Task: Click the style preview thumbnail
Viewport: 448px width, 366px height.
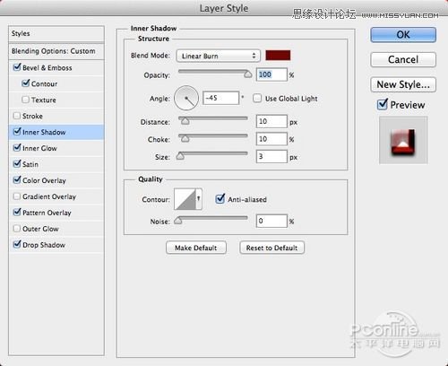Action: [403, 140]
